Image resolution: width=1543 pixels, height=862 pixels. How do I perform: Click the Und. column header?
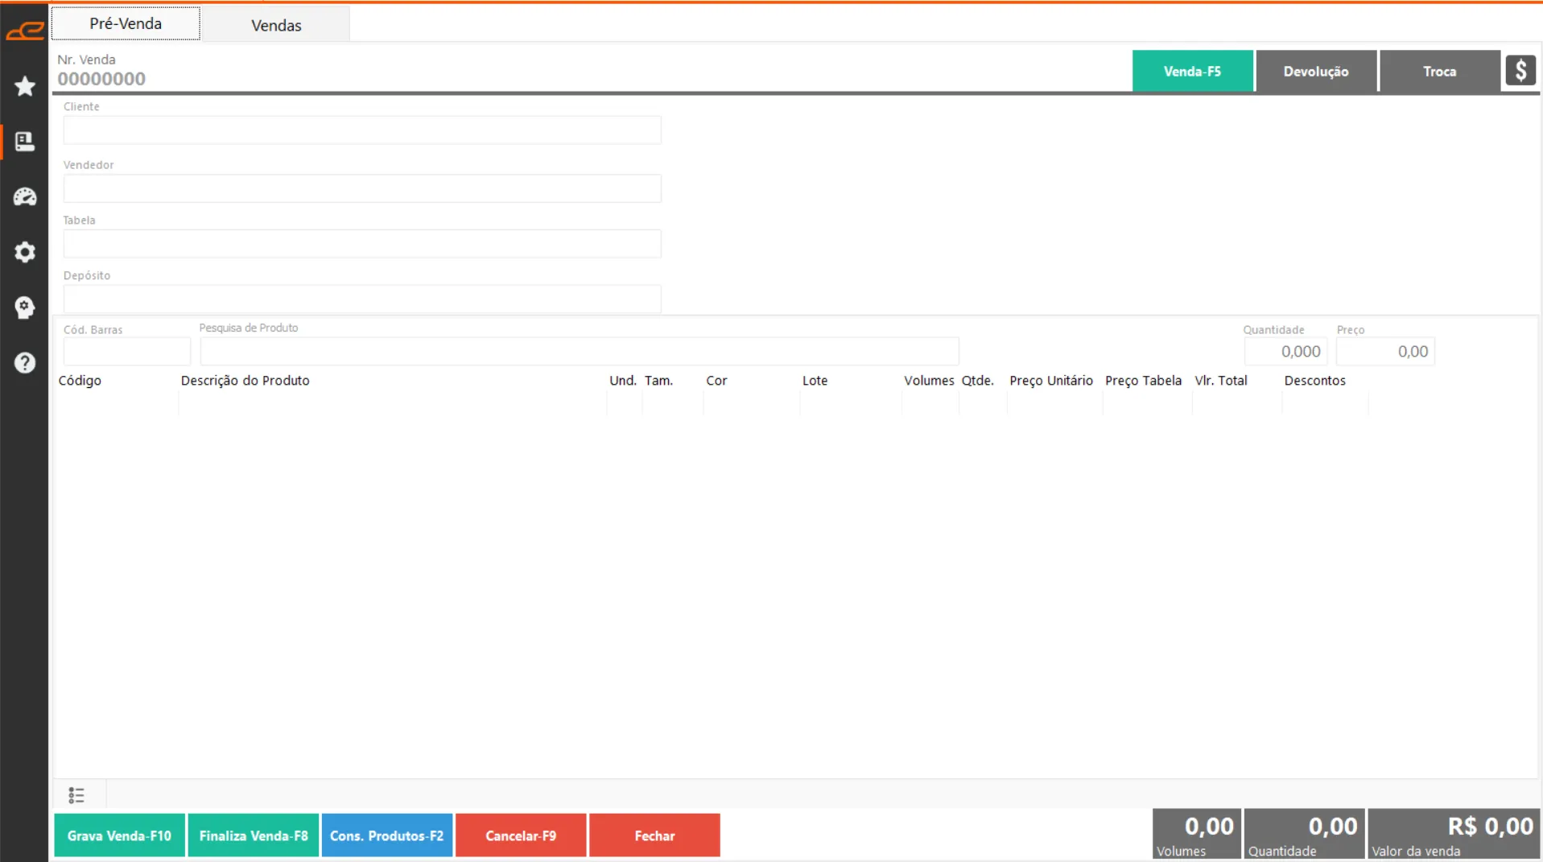[x=623, y=381]
